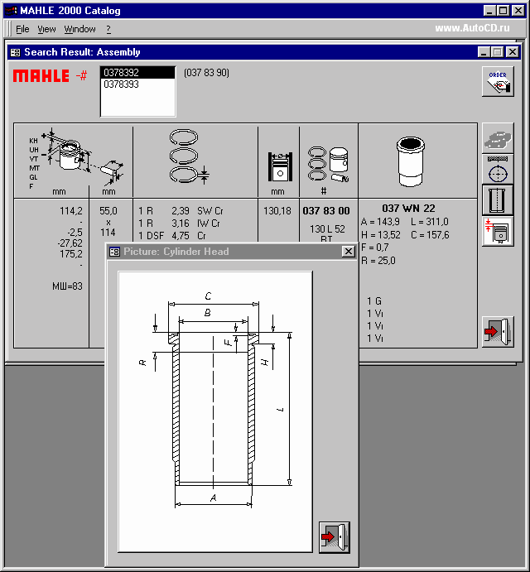Click the value L = 311,0

pyautogui.click(x=429, y=222)
